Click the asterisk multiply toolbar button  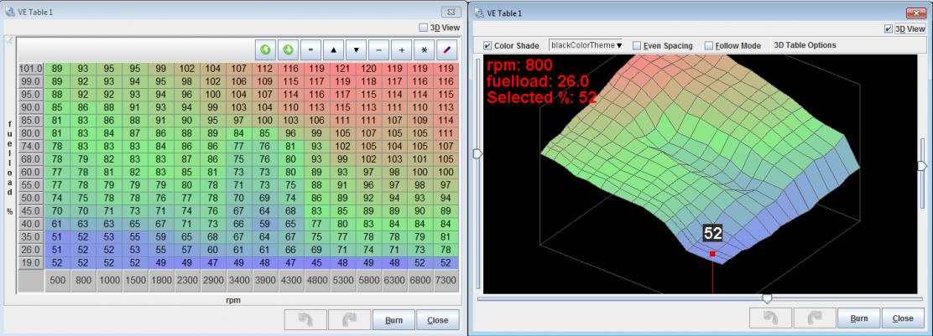point(425,49)
